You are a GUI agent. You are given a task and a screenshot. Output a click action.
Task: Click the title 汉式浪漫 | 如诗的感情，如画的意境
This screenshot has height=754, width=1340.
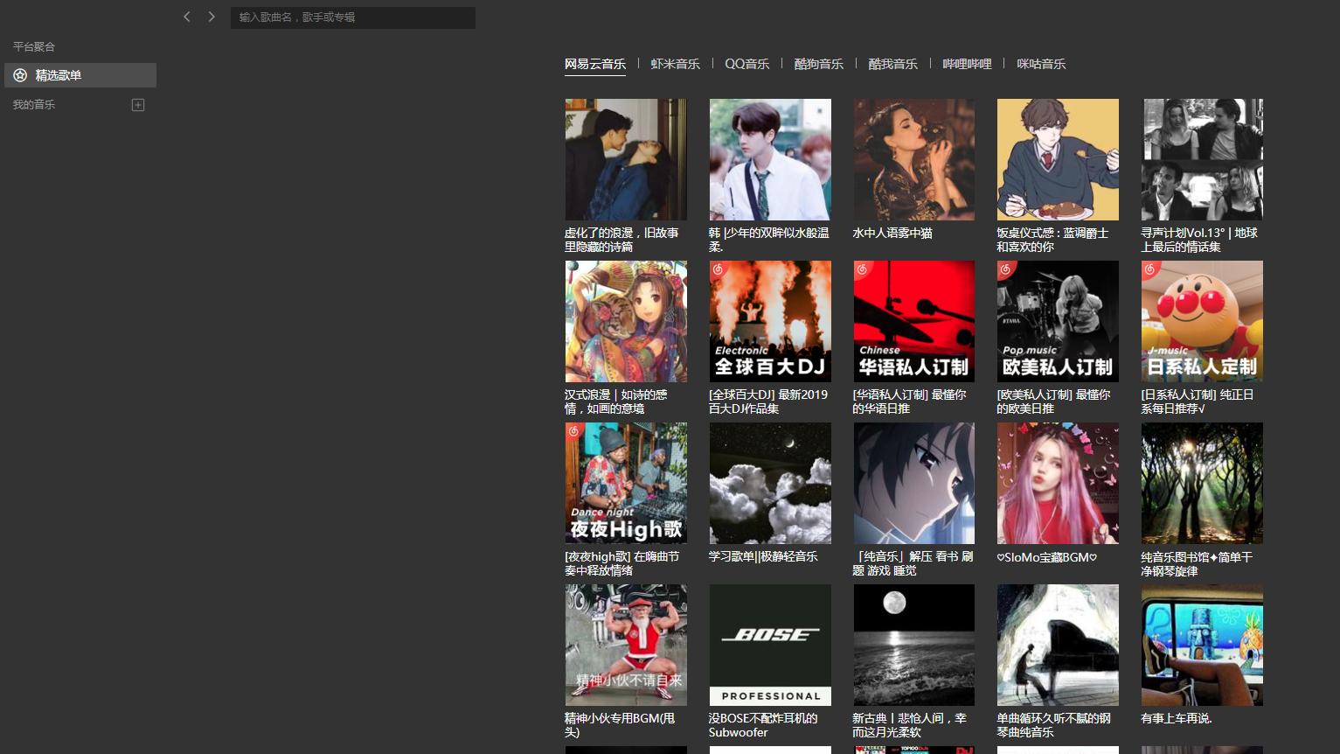coord(615,401)
